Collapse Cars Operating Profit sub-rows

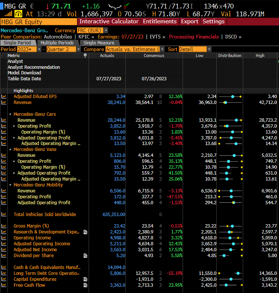click(x=14, y=126)
